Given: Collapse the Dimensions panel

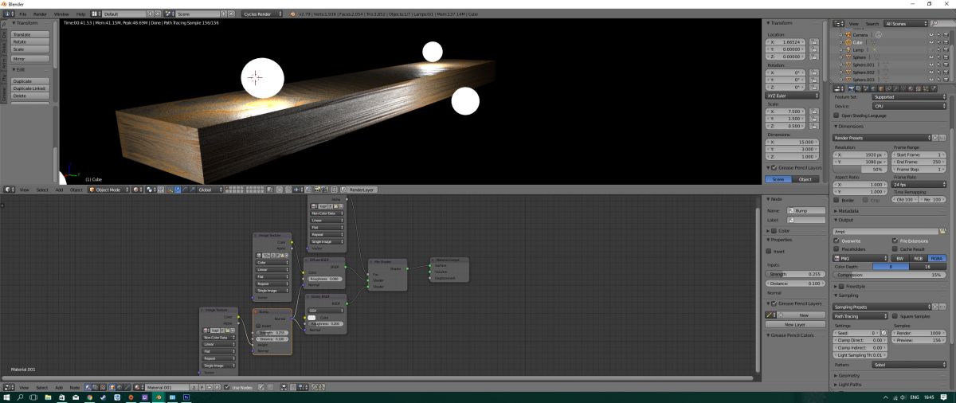Looking at the screenshot, I should click(x=851, y=126).
